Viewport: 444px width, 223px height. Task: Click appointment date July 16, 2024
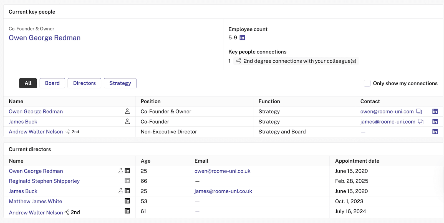[x=350, y=211]
